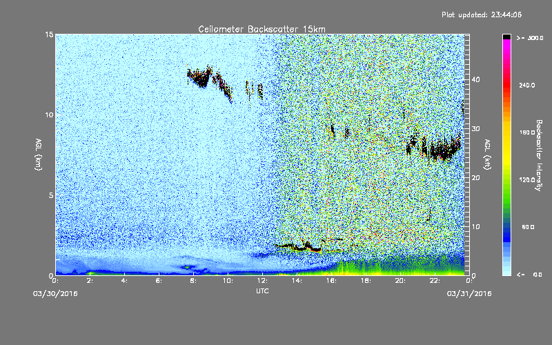Click the "8:" UTC hour tick label
The width and height of the screenshot is (552, 345).
[193, 281]
